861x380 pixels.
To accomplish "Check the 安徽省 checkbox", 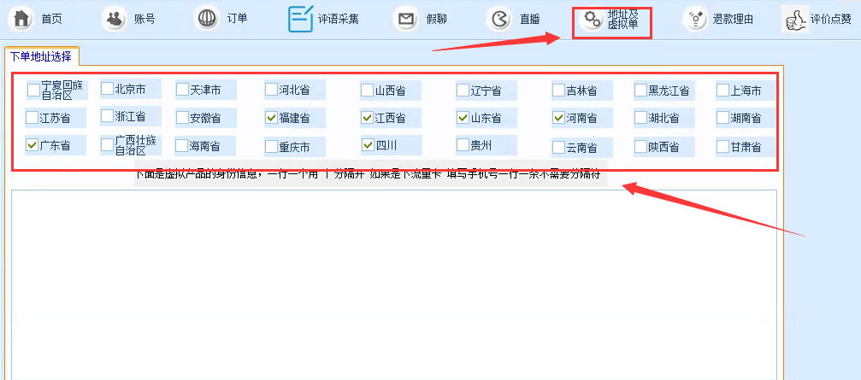I will tap(182, 117).
